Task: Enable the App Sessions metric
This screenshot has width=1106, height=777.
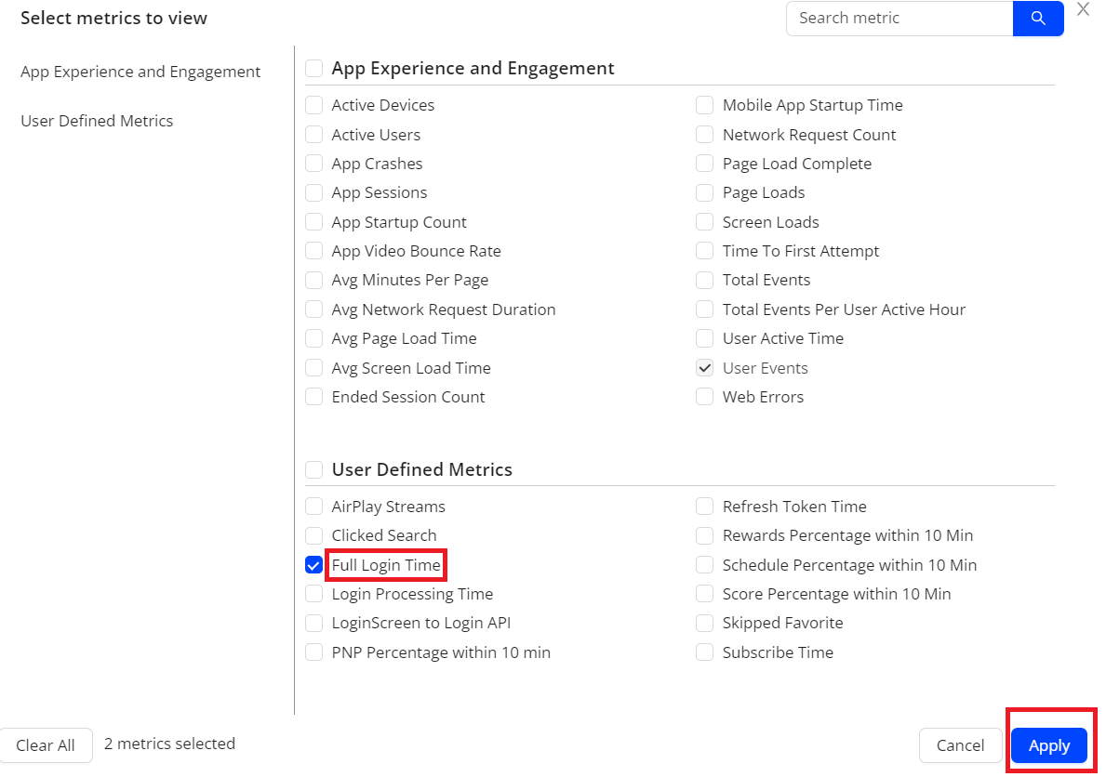Action: (313, 192)
